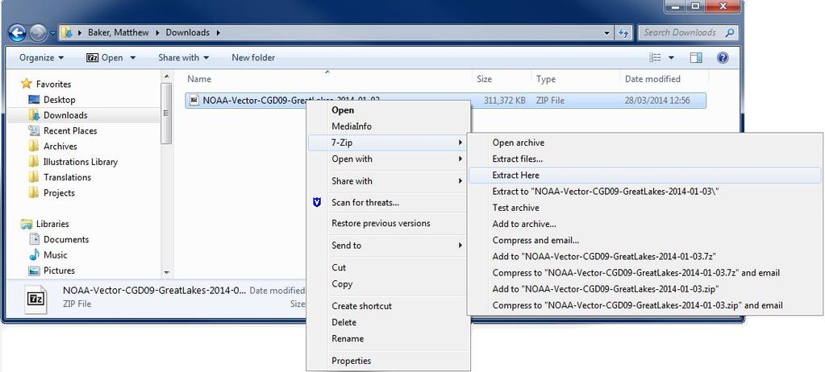Choose Open archive in 7-Zip submenu

[x=644, y=143]
